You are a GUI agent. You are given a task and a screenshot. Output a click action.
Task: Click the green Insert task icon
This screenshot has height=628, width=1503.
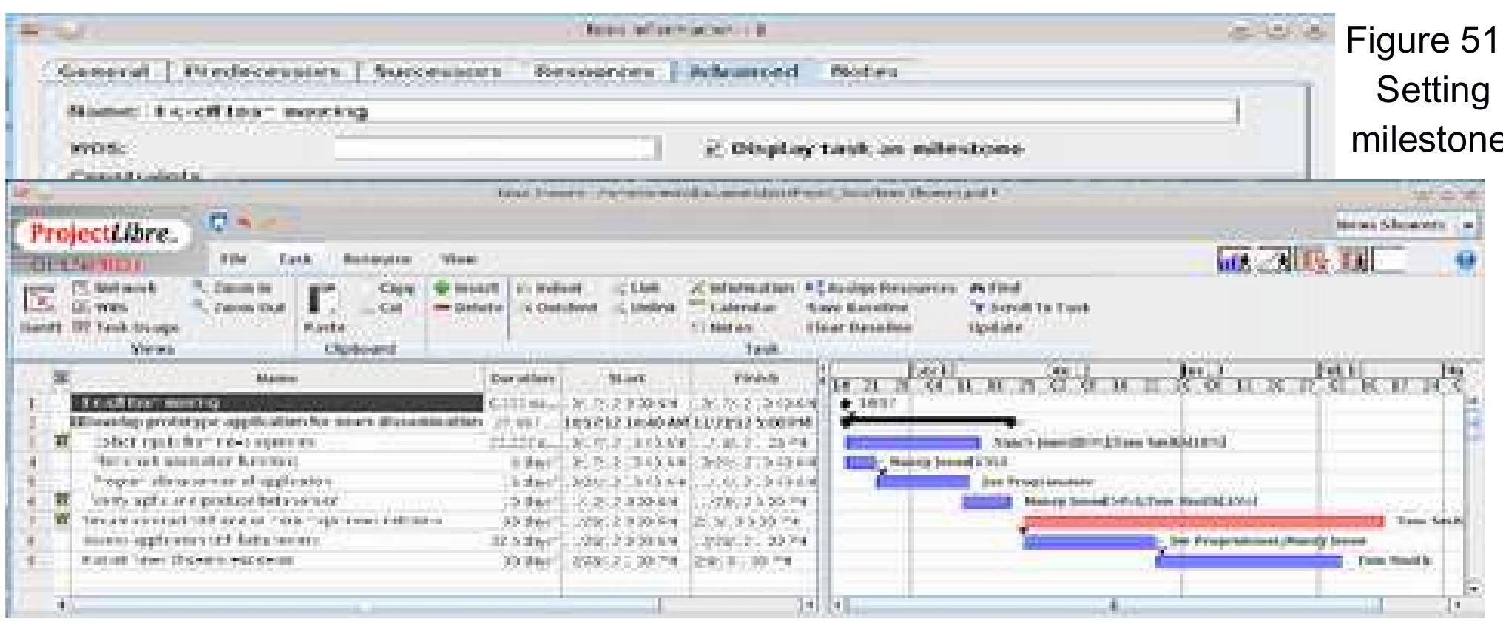pos(443,288)
